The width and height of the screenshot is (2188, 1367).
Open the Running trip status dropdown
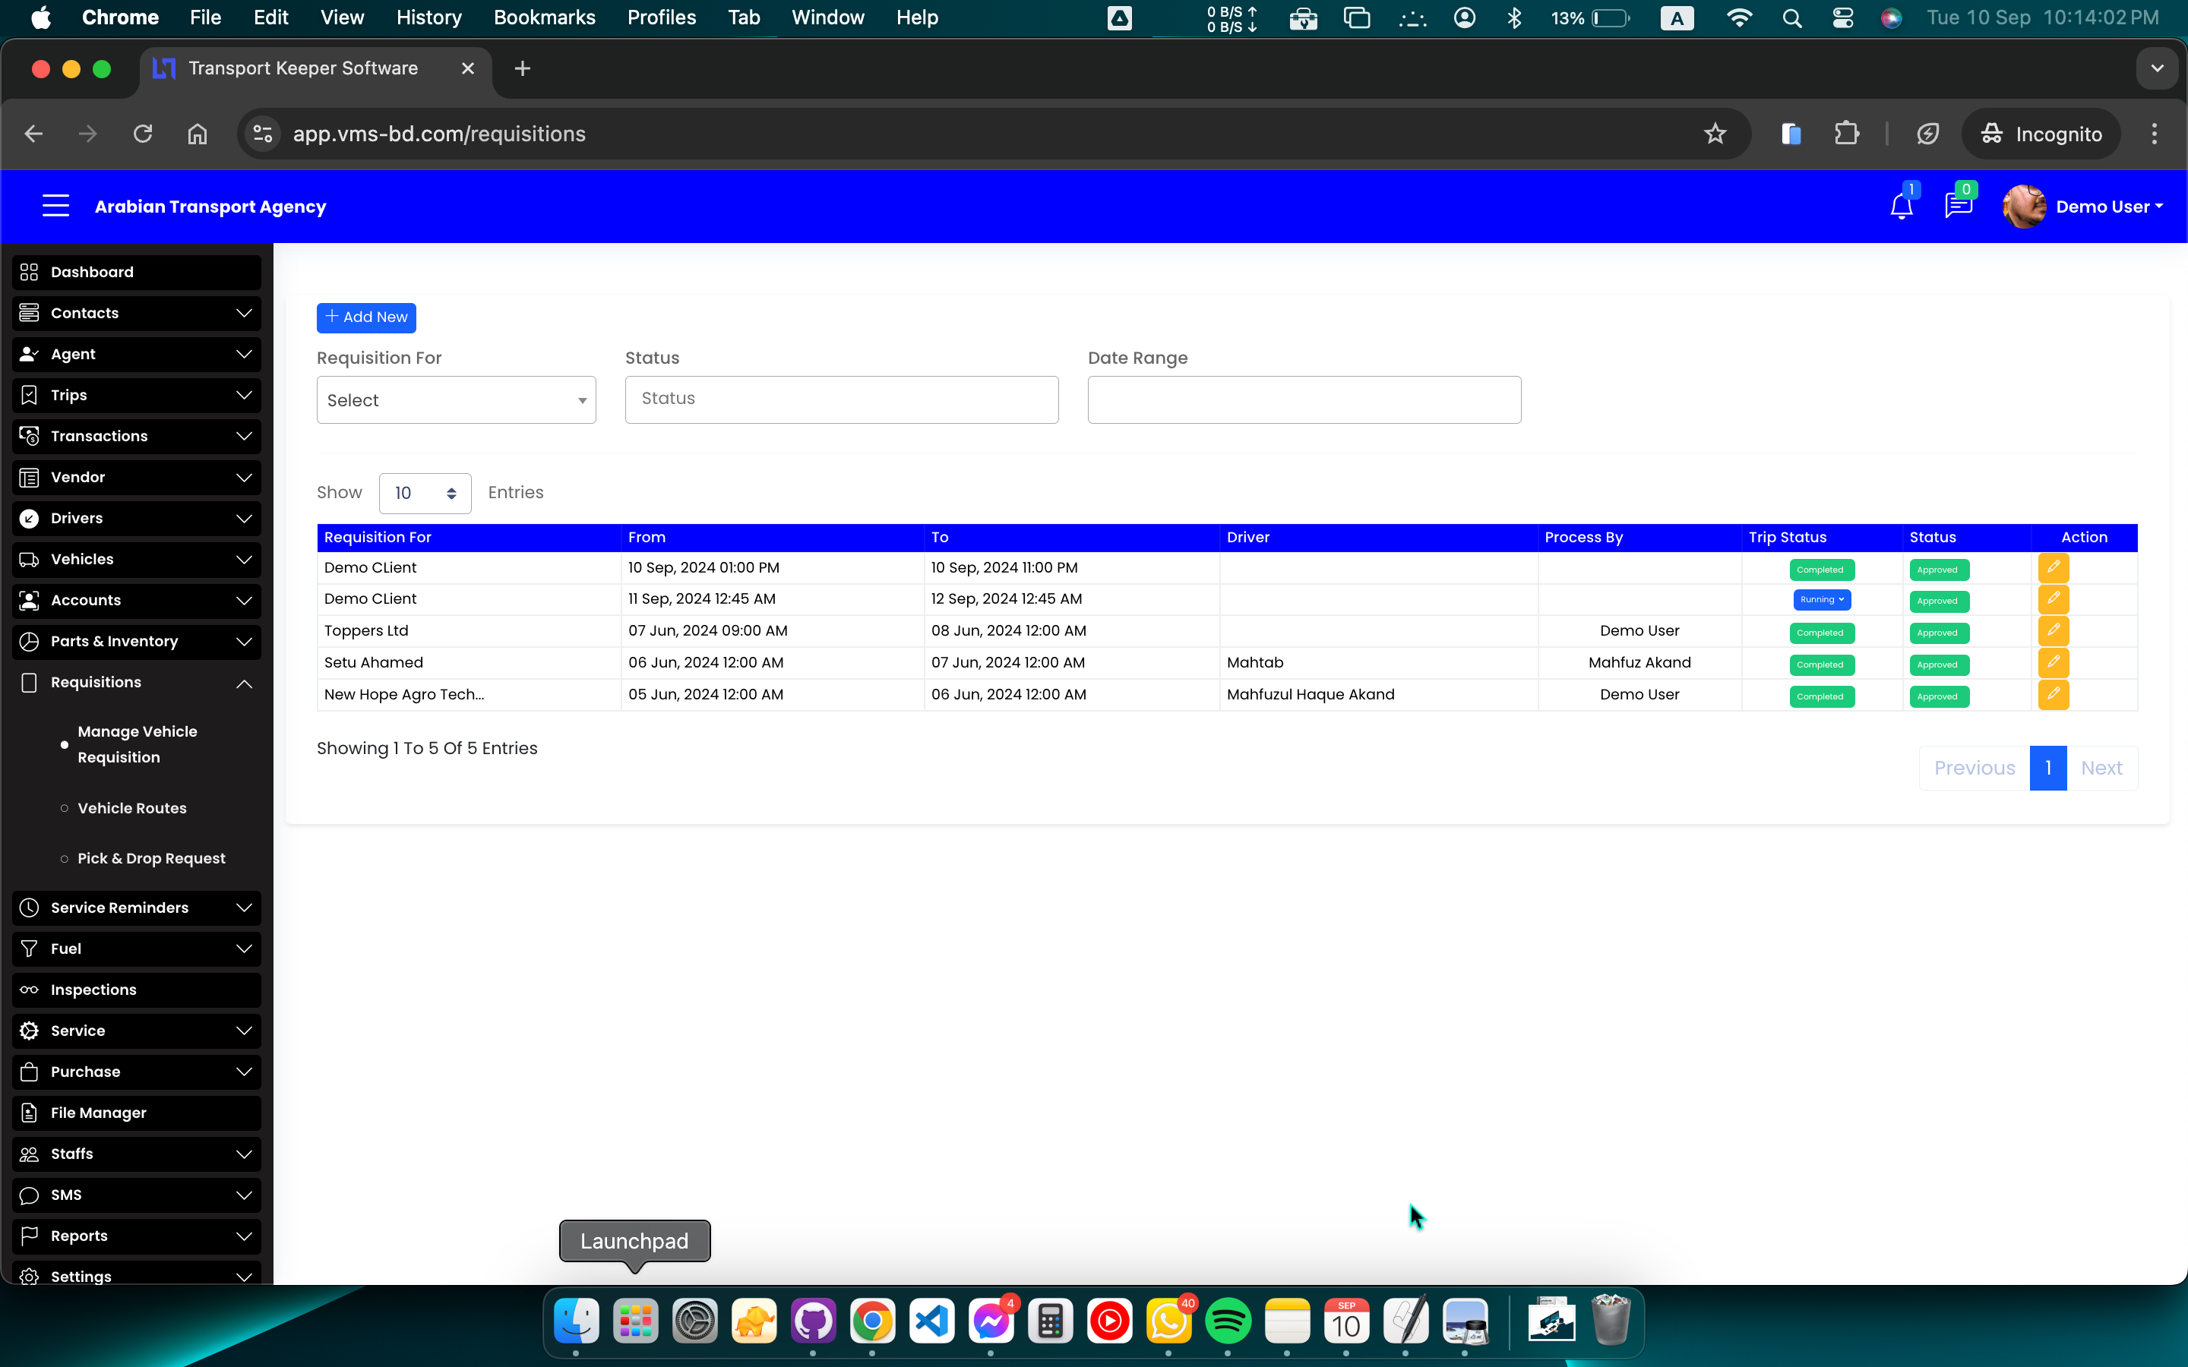pyautogui.click(x=1821, y=599)
